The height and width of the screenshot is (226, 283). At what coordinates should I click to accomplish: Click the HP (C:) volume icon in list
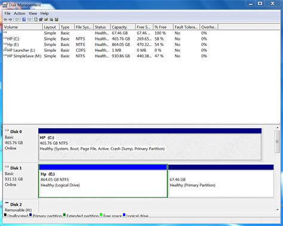click(5, 38)
